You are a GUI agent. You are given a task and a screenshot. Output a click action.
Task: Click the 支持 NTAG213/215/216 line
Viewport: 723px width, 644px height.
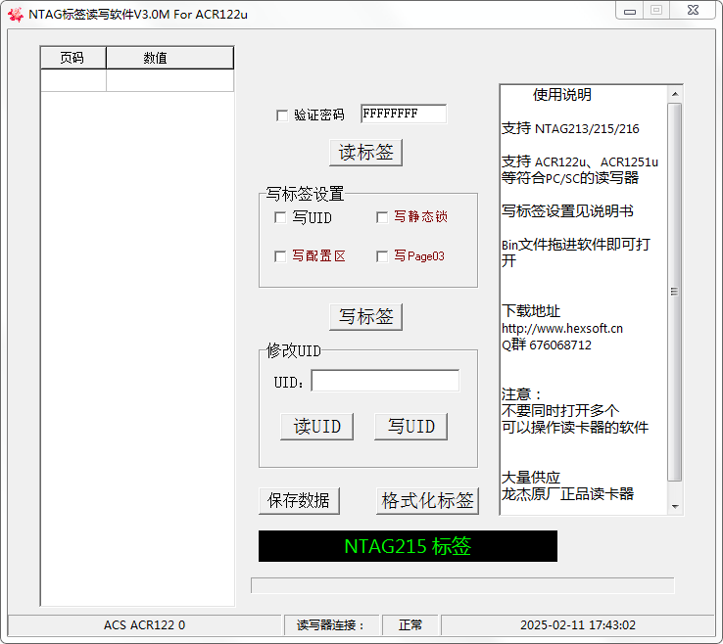tap(570, 128)
